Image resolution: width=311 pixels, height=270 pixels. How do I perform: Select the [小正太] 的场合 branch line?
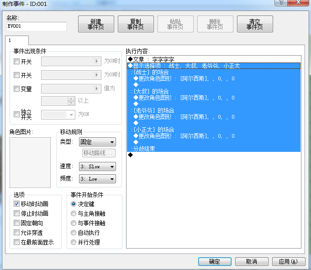(x=214, y=130)
